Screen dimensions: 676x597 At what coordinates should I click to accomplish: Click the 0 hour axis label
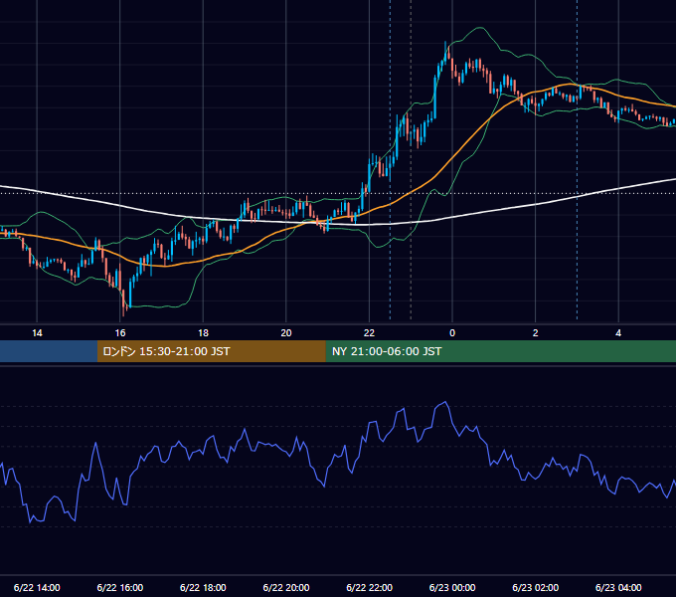452,333
